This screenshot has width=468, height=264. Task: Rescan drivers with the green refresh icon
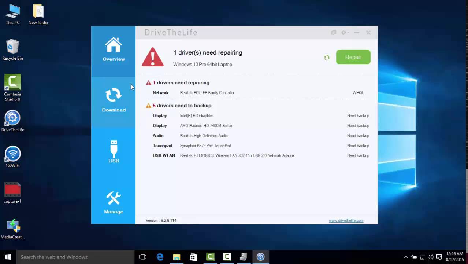pos(327,58)
